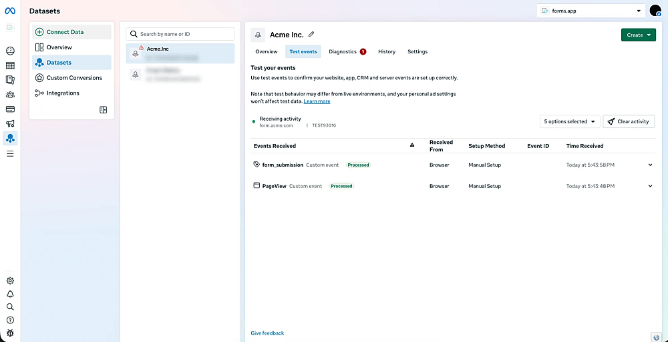668x342 pixels.
Task: Open the History tab
Action: point(387,51)
